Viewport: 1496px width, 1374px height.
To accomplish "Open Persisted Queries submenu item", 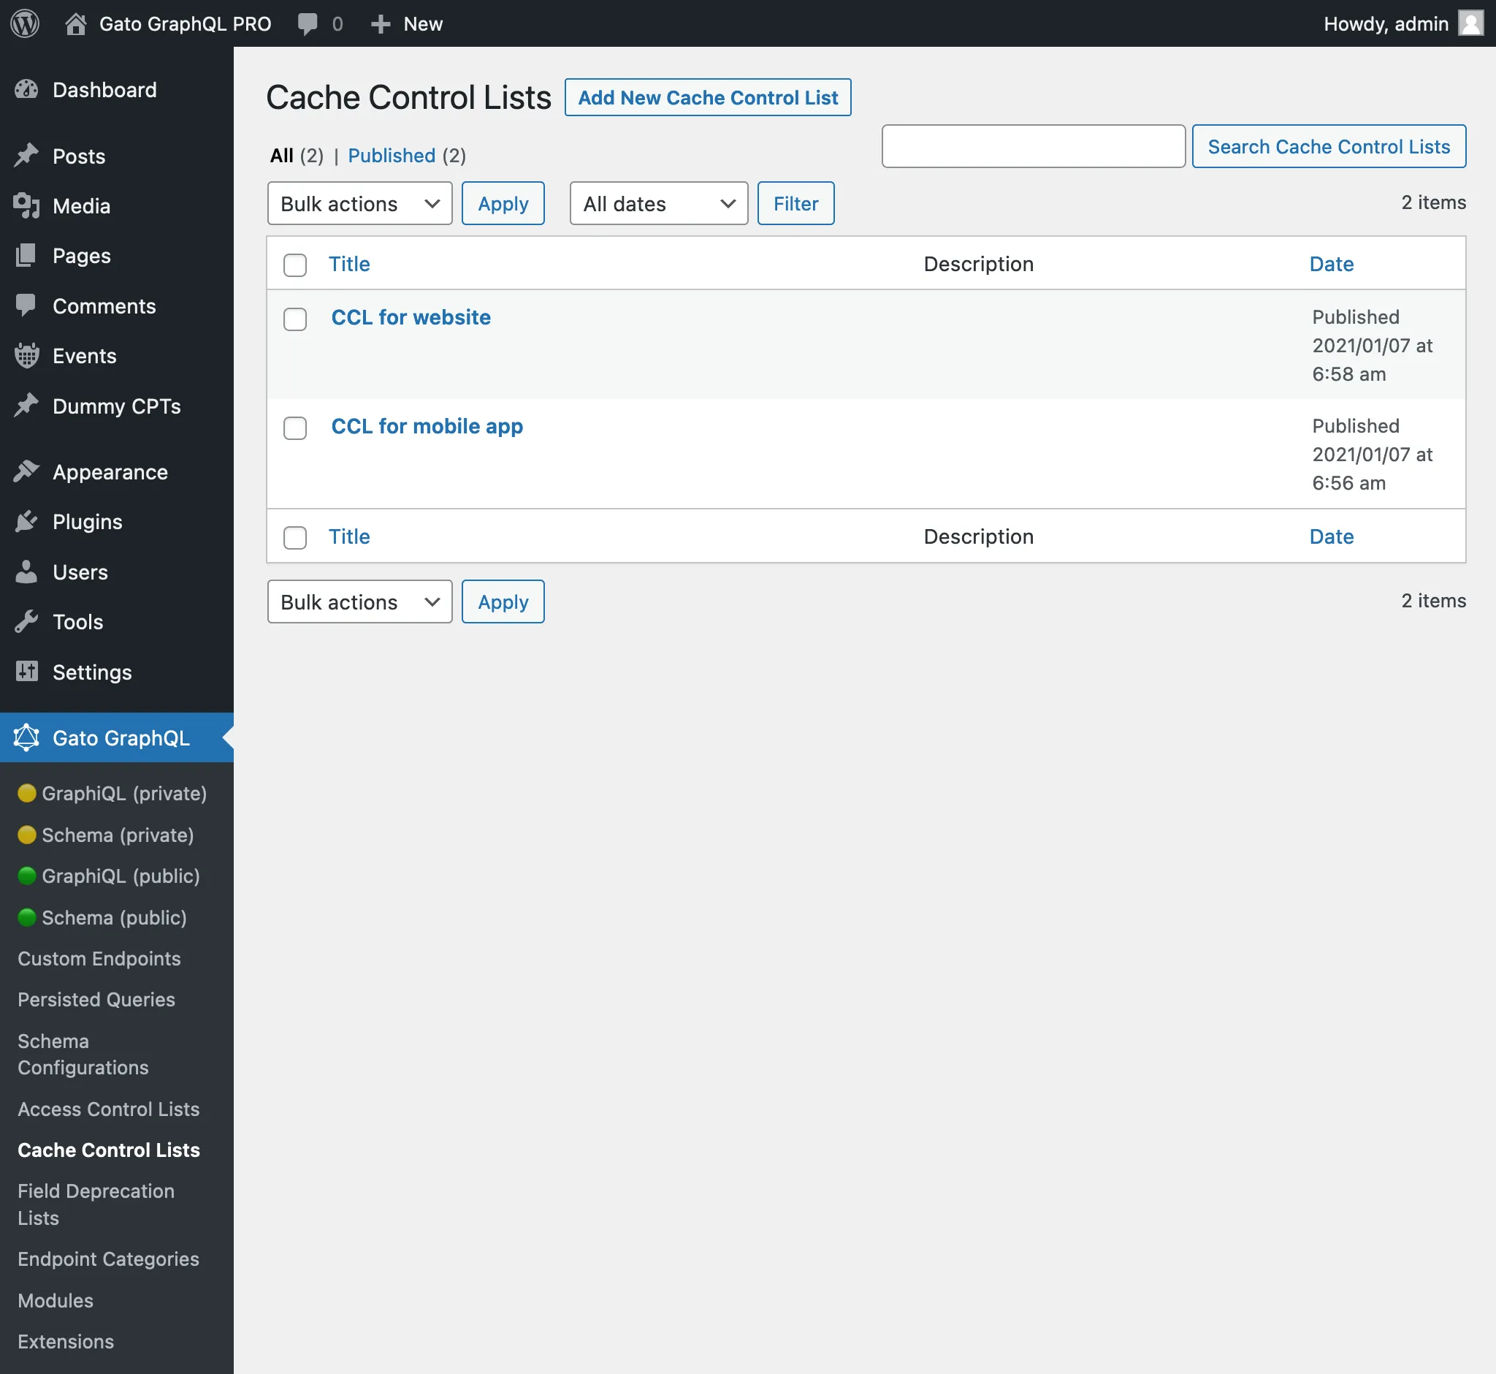I will [96, 999].
